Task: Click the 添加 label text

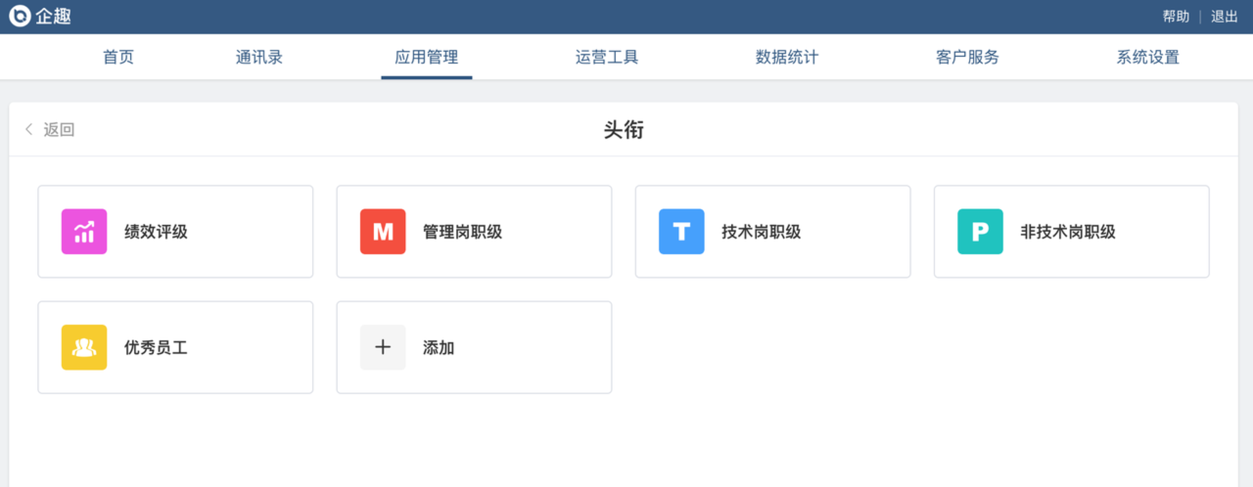Action: (x=439, y=348)
